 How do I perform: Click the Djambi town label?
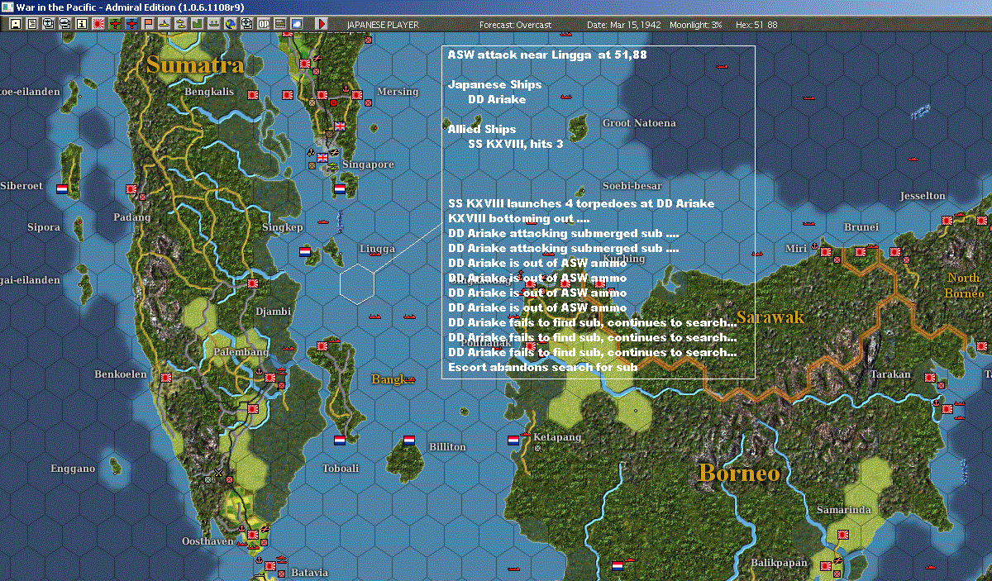(x=271, y=312)
